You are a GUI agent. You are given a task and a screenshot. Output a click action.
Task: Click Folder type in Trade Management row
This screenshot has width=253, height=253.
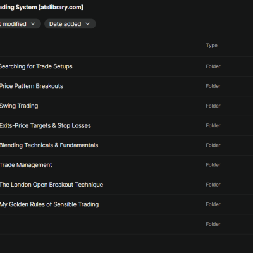coord(213,165)
